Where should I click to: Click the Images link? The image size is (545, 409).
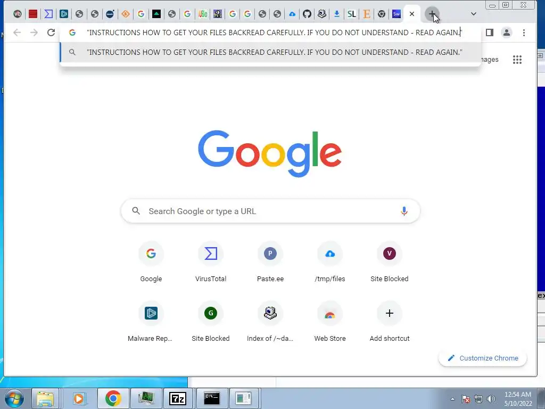click(x=490, y=60)
